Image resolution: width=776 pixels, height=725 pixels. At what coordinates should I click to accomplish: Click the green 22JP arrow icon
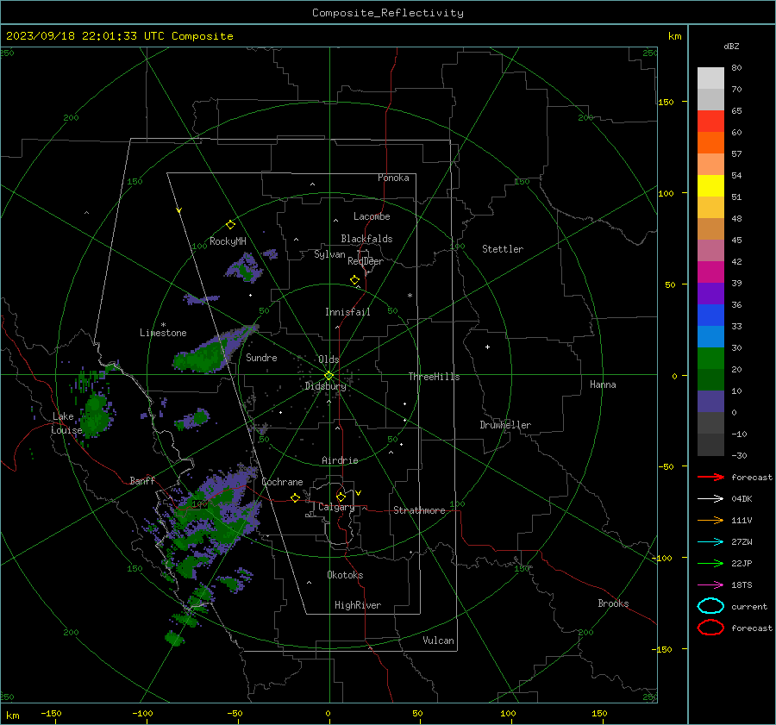710,563
